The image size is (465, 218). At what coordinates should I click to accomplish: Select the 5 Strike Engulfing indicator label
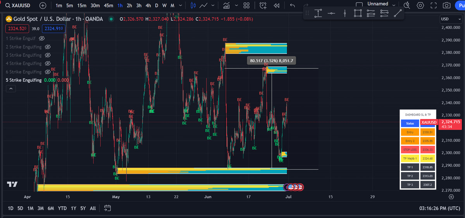[24, 80]
